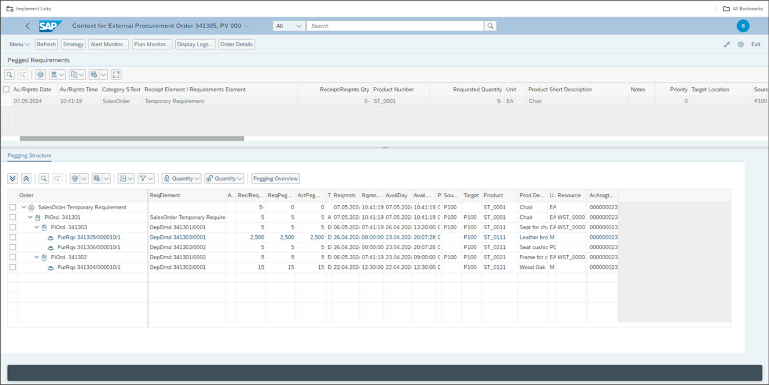Collapse the PlOrd. 341303 tree node
The height and width of the screenshot is (385, 769).
[x=36, y=227]
